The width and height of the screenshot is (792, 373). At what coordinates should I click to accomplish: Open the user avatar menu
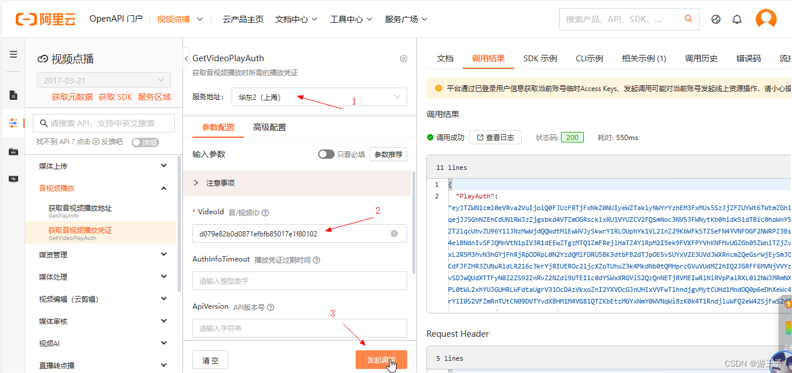click(x=766, y=19)
